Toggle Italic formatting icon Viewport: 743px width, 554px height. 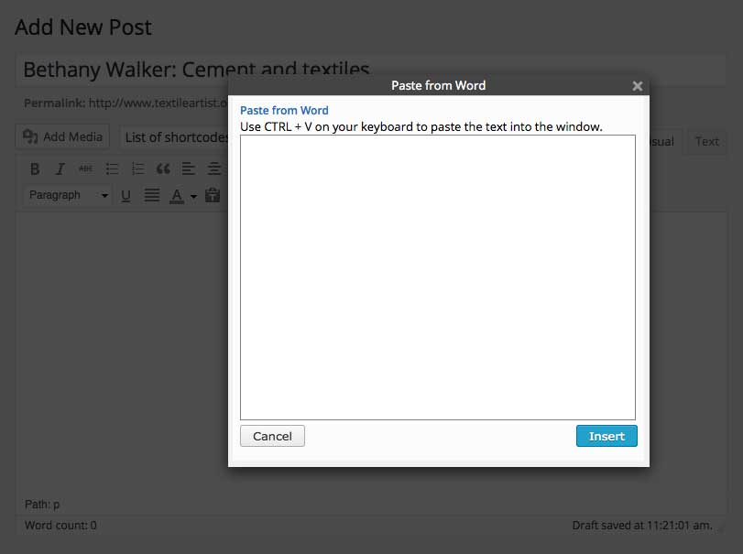(x=60, y=169)
